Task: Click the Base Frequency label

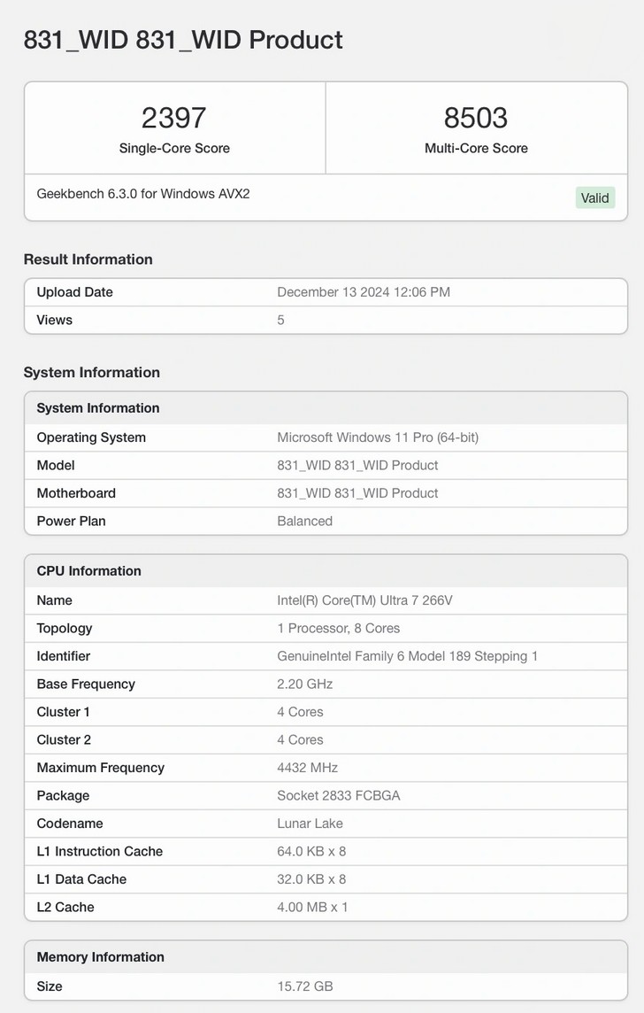Action: pos(86,684)
